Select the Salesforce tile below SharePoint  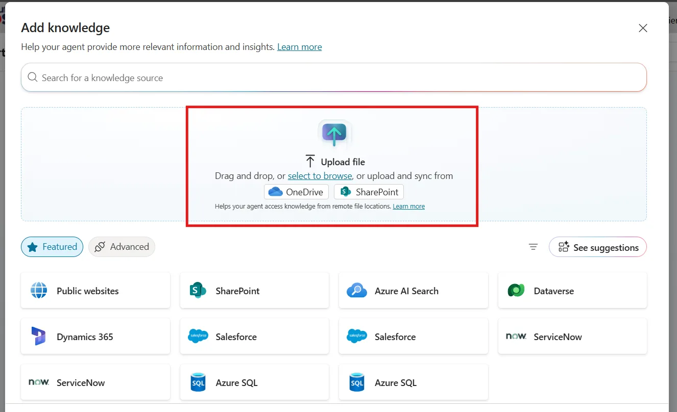pyautogui.click(x=254, y=337)
